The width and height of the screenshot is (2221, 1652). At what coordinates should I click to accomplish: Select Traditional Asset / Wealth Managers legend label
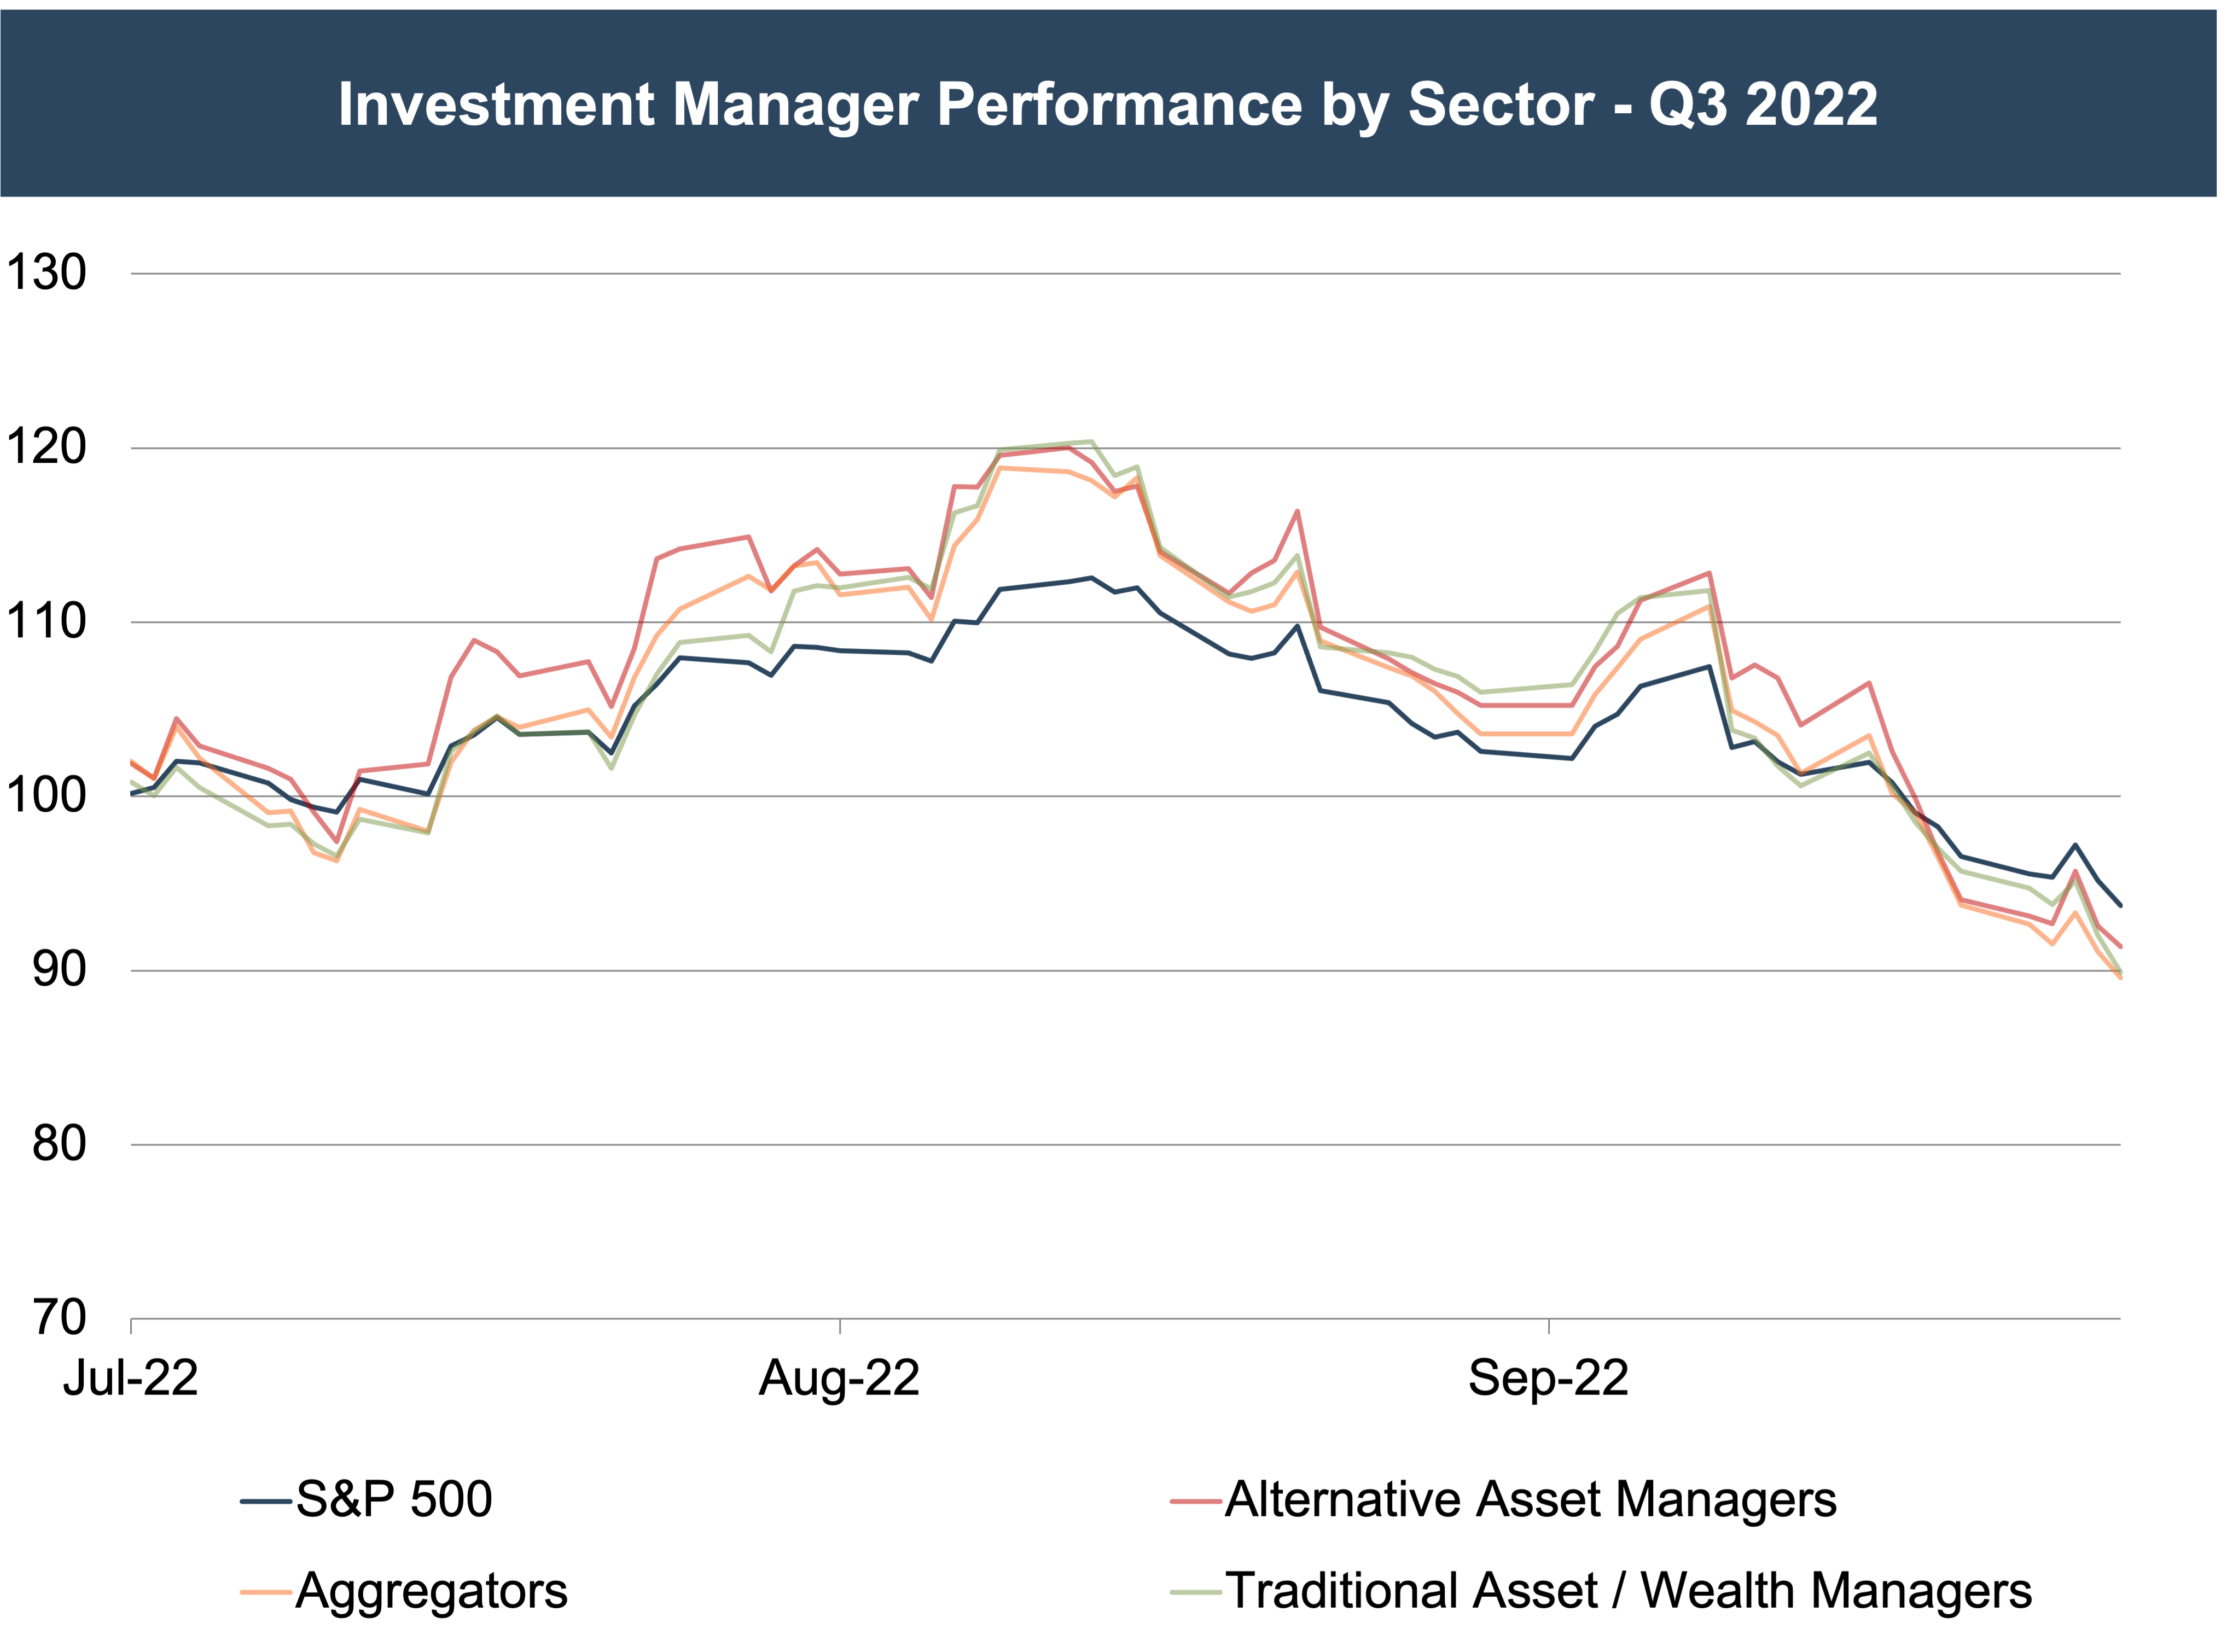pos(1628,1590)
